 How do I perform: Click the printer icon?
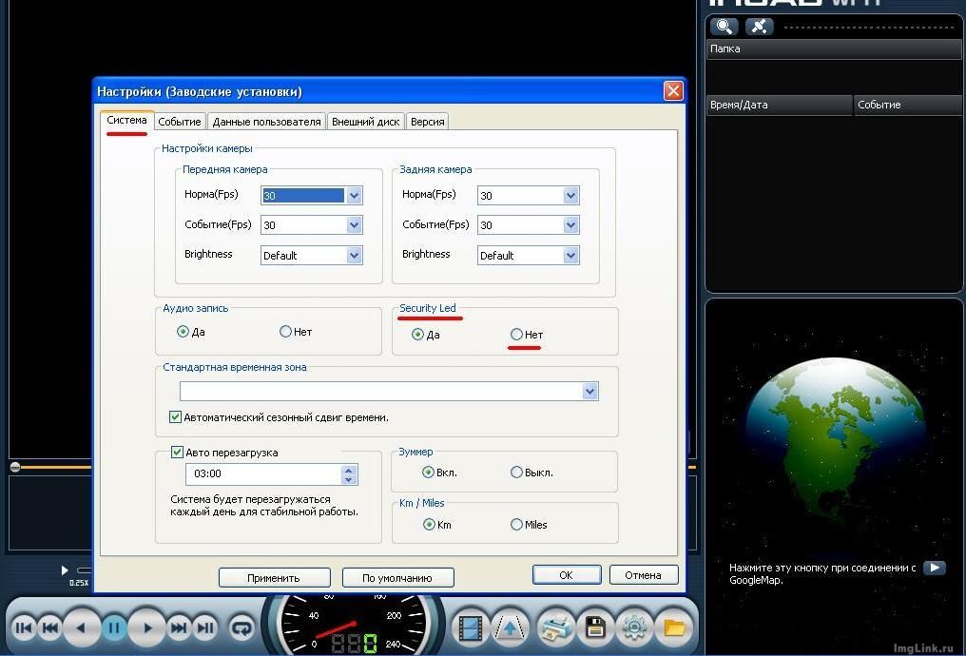tap(555, 628)
